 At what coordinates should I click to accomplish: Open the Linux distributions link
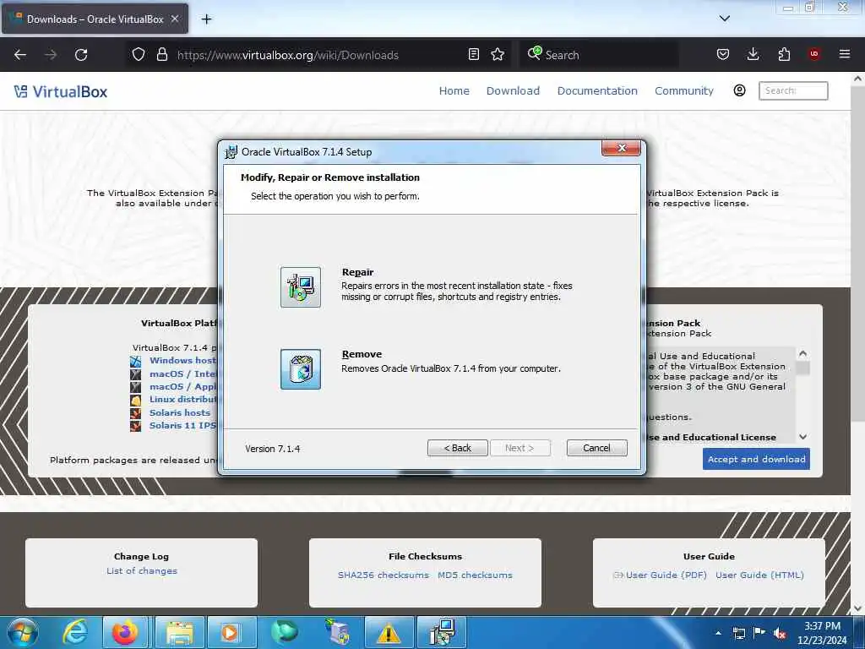[x=182, y=399]
